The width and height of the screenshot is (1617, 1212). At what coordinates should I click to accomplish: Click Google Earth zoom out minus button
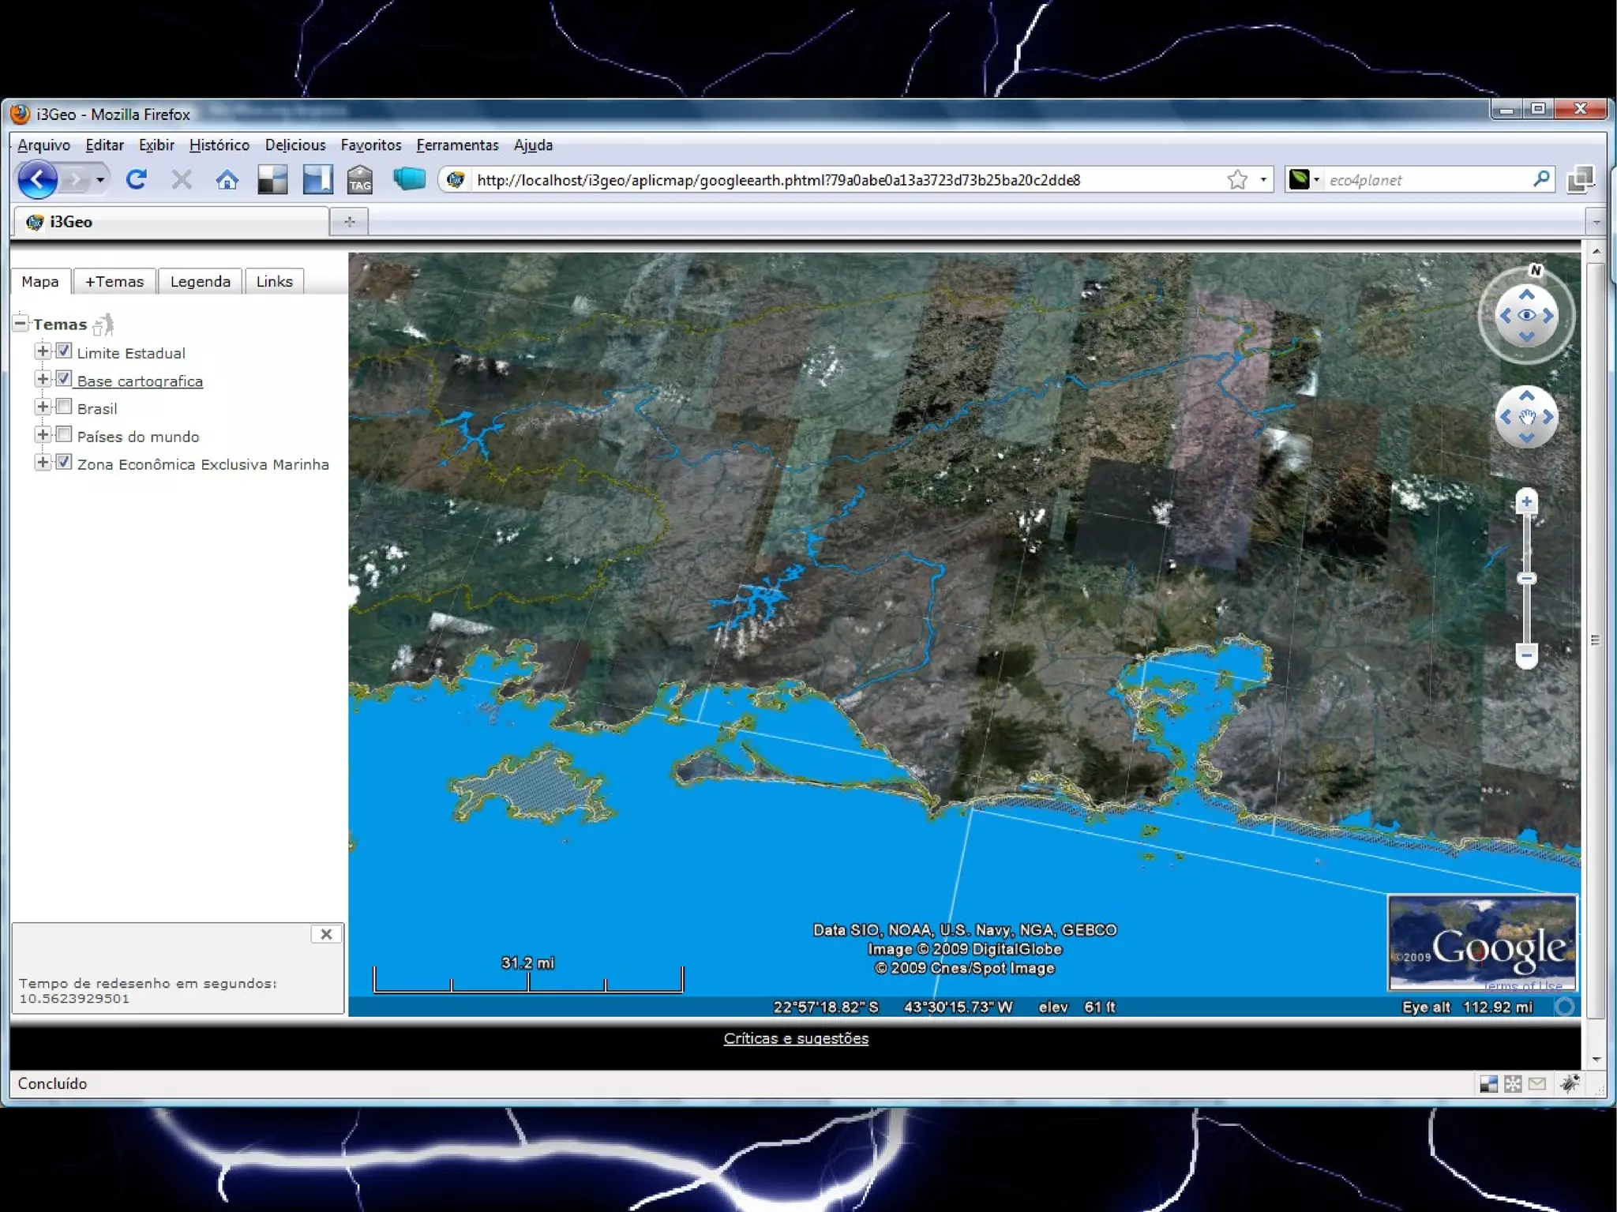pyautogui.click(x=1526, y=655)
